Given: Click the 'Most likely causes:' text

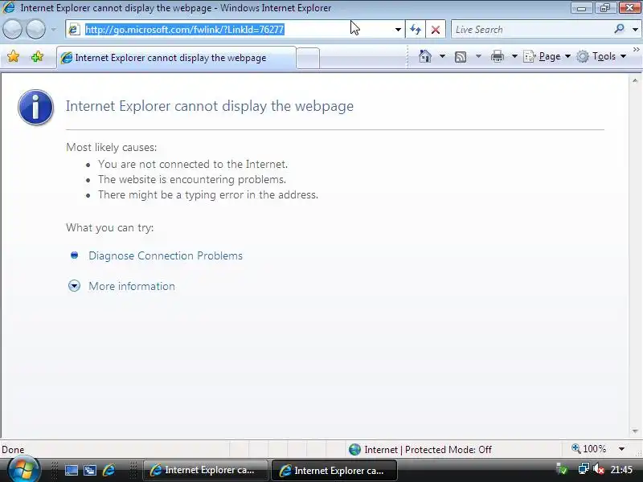Looking at the screenshot, I should point(111,147).
